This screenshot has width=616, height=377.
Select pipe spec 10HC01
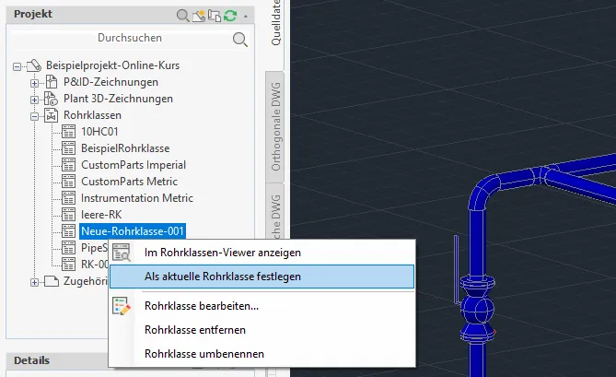coord(99,132)
